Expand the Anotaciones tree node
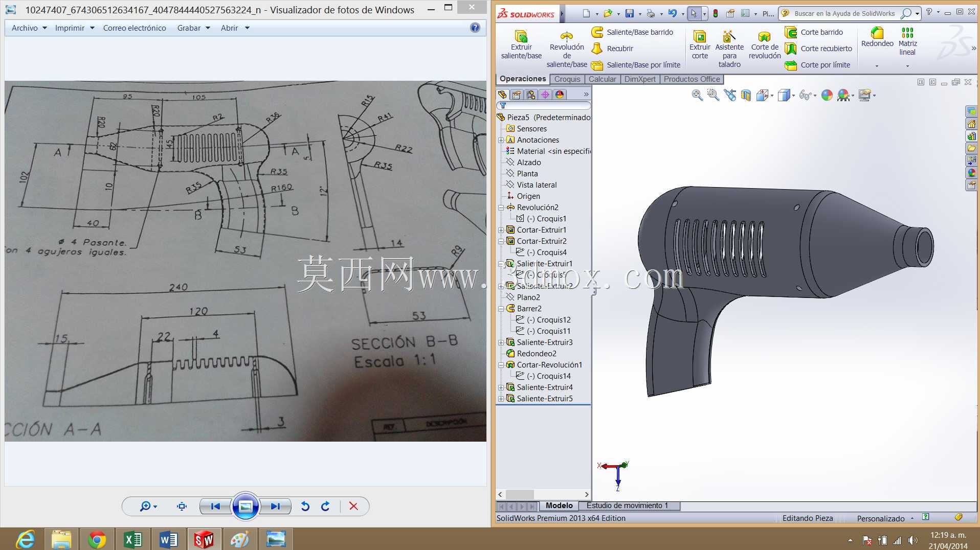 tap(501, 140)
